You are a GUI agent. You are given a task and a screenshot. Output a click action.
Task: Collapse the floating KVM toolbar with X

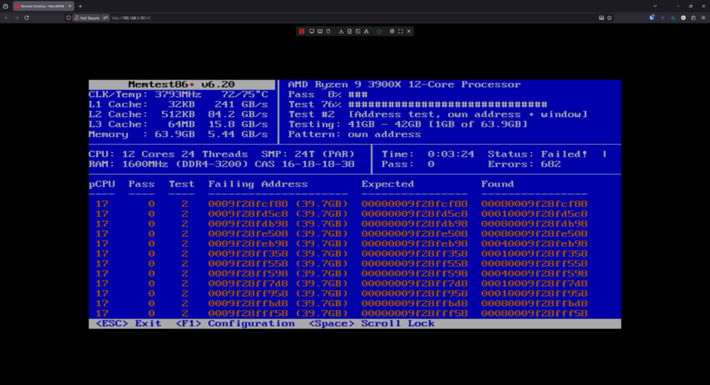point(409,31)
